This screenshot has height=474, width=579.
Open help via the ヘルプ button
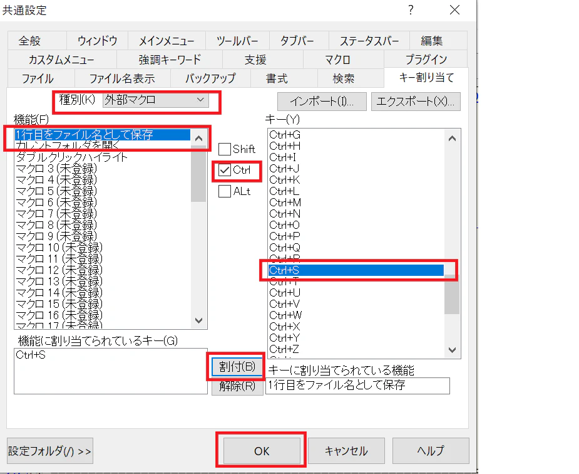tap(429, 450)
